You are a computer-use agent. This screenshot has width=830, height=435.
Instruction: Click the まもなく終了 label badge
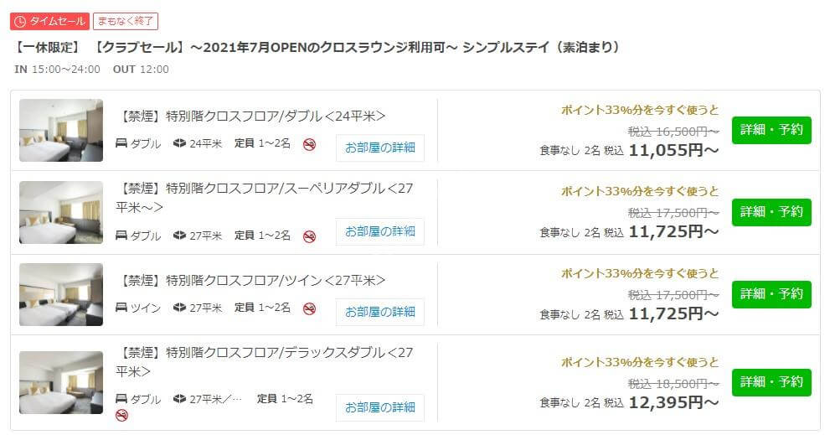point(126,21)
